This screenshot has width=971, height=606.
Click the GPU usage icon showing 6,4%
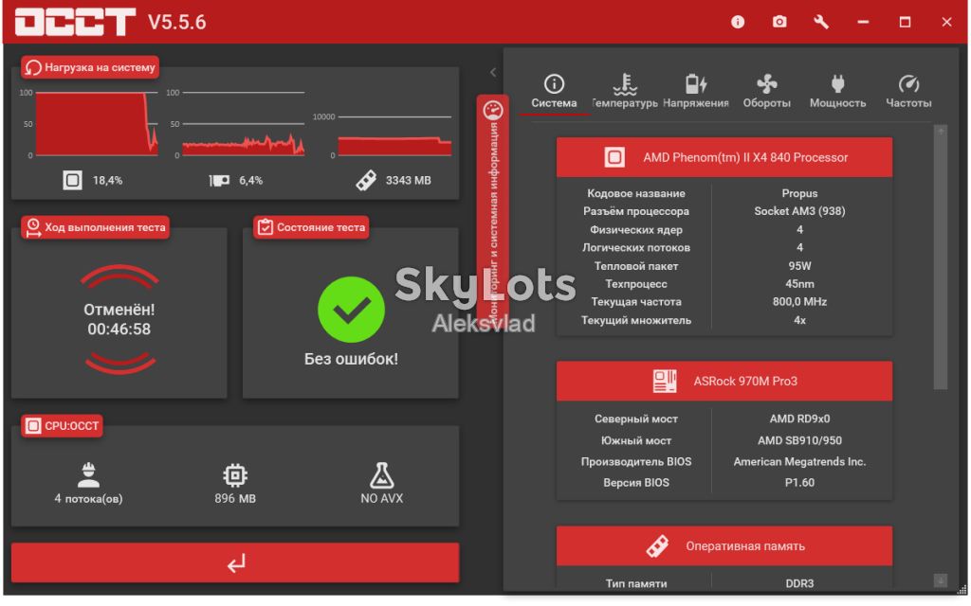pyautogui.click(x=219, y=180)
